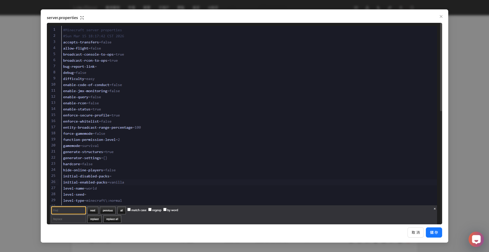
Task: Enable the match case checkbox
Action: [x=129, y=210]
